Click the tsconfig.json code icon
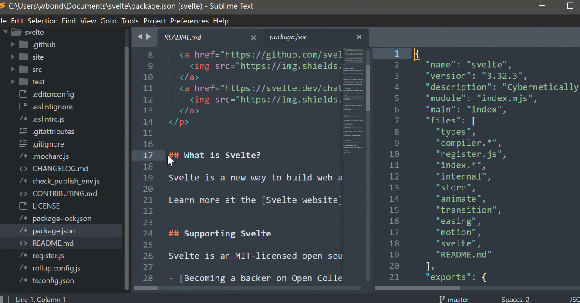Image resolution: width=580 pixels, height=303 pixels. click(x=24, y=280)
